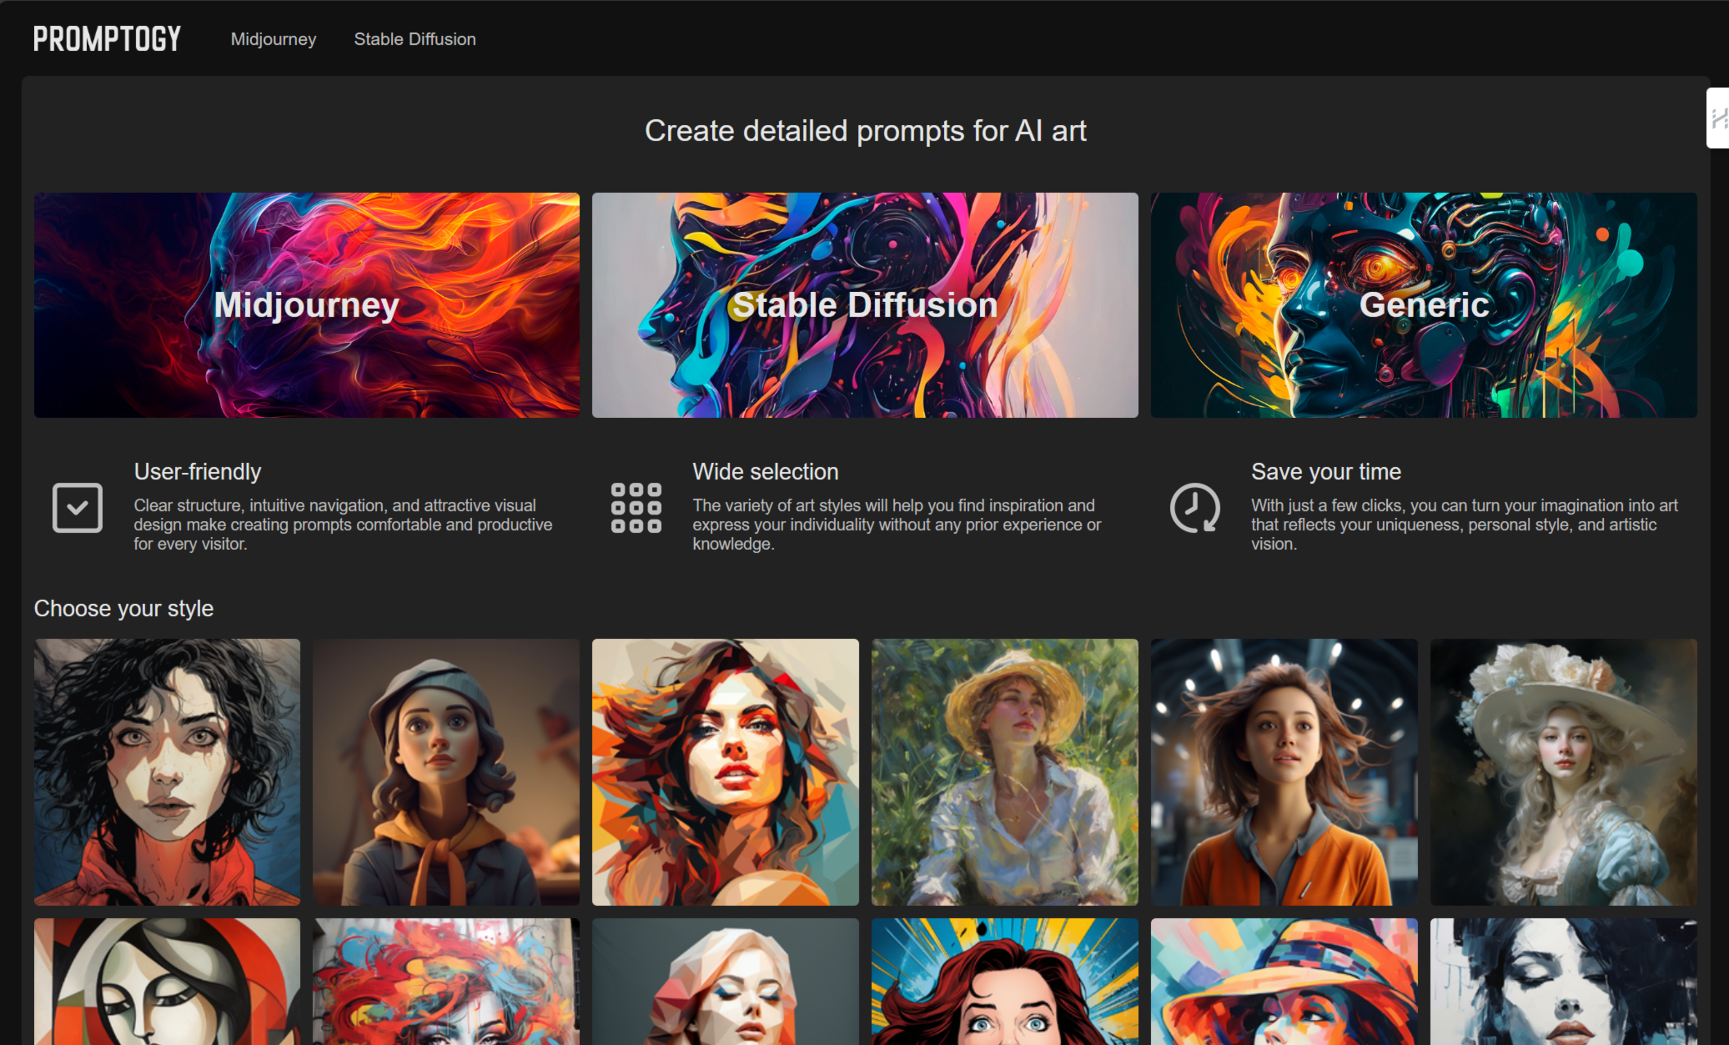Select the Stable Diffusion banner card

click(864, 305)
